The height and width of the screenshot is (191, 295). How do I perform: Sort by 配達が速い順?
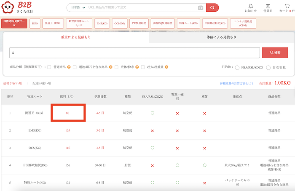pos(42,83)
